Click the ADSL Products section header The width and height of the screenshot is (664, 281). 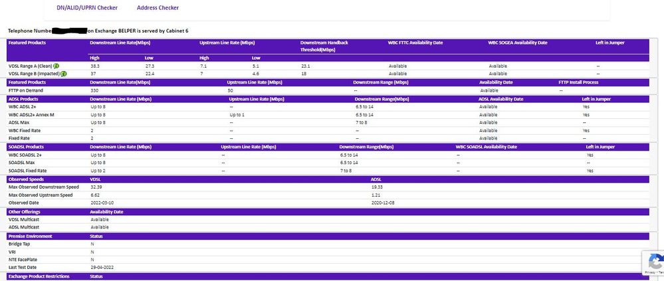[26, 99]
